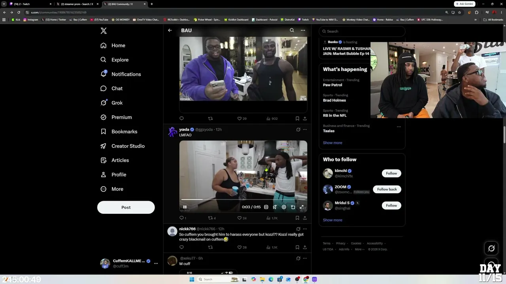
Task: Click the X logo in the sidebar
Action: (x=104, y=31)
